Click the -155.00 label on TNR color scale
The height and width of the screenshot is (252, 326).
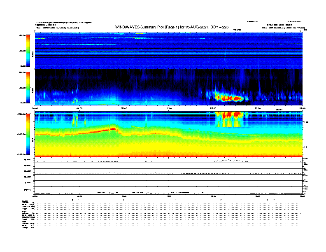pos(22,154)
